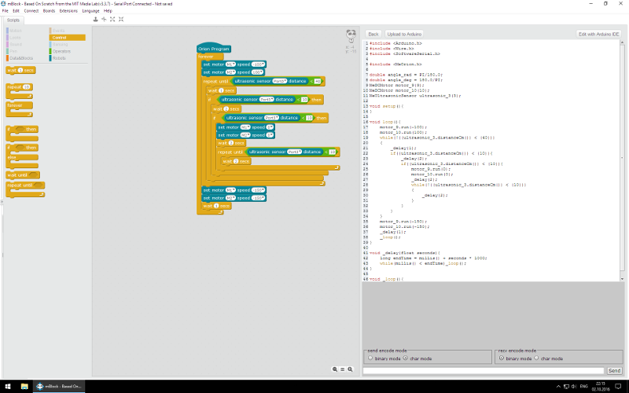This screenshot has width=629, height=393.
Task: Select the Delete scissors tool in toolbar
Action: point(104,19)
